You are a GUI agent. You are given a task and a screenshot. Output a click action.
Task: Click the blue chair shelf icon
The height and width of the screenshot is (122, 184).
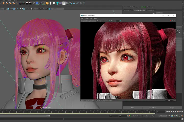coord(74,3)
